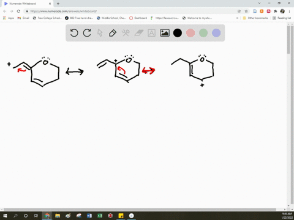Open Other bookmarks folder
The height and width of the screenshot is (220, 294).
click(x=255, y=18)
